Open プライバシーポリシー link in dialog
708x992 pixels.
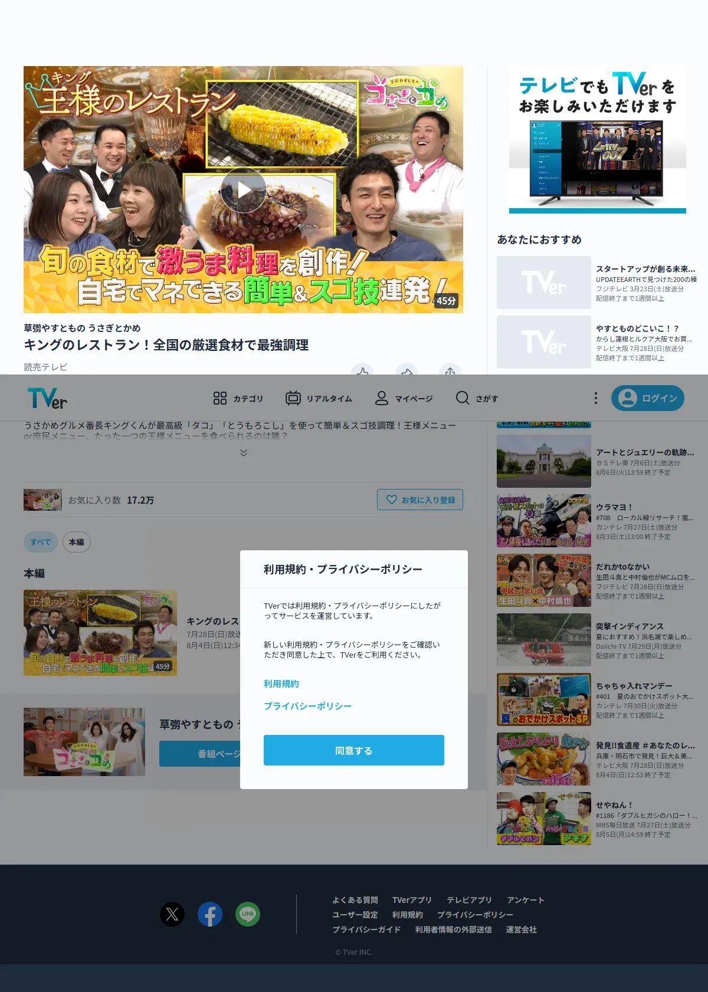(x=307, y=706)
